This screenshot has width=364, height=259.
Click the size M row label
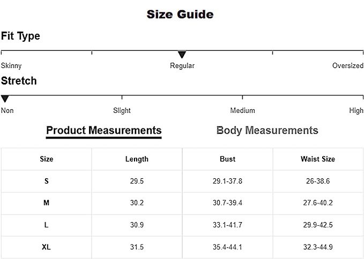pyautogui.click(x=47, y=203)
